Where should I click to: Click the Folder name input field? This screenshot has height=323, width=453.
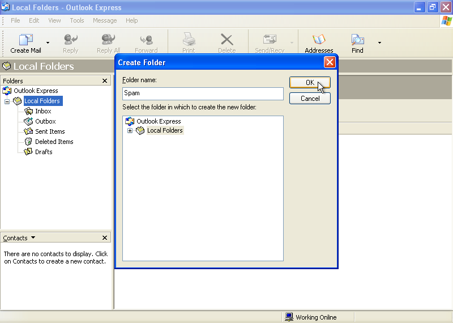203,93
